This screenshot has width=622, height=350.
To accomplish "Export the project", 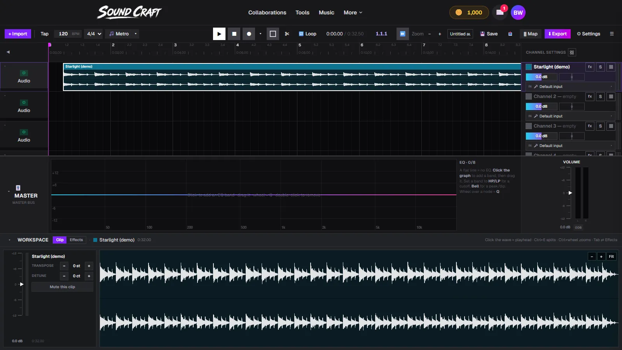I will tap(557, 34).
